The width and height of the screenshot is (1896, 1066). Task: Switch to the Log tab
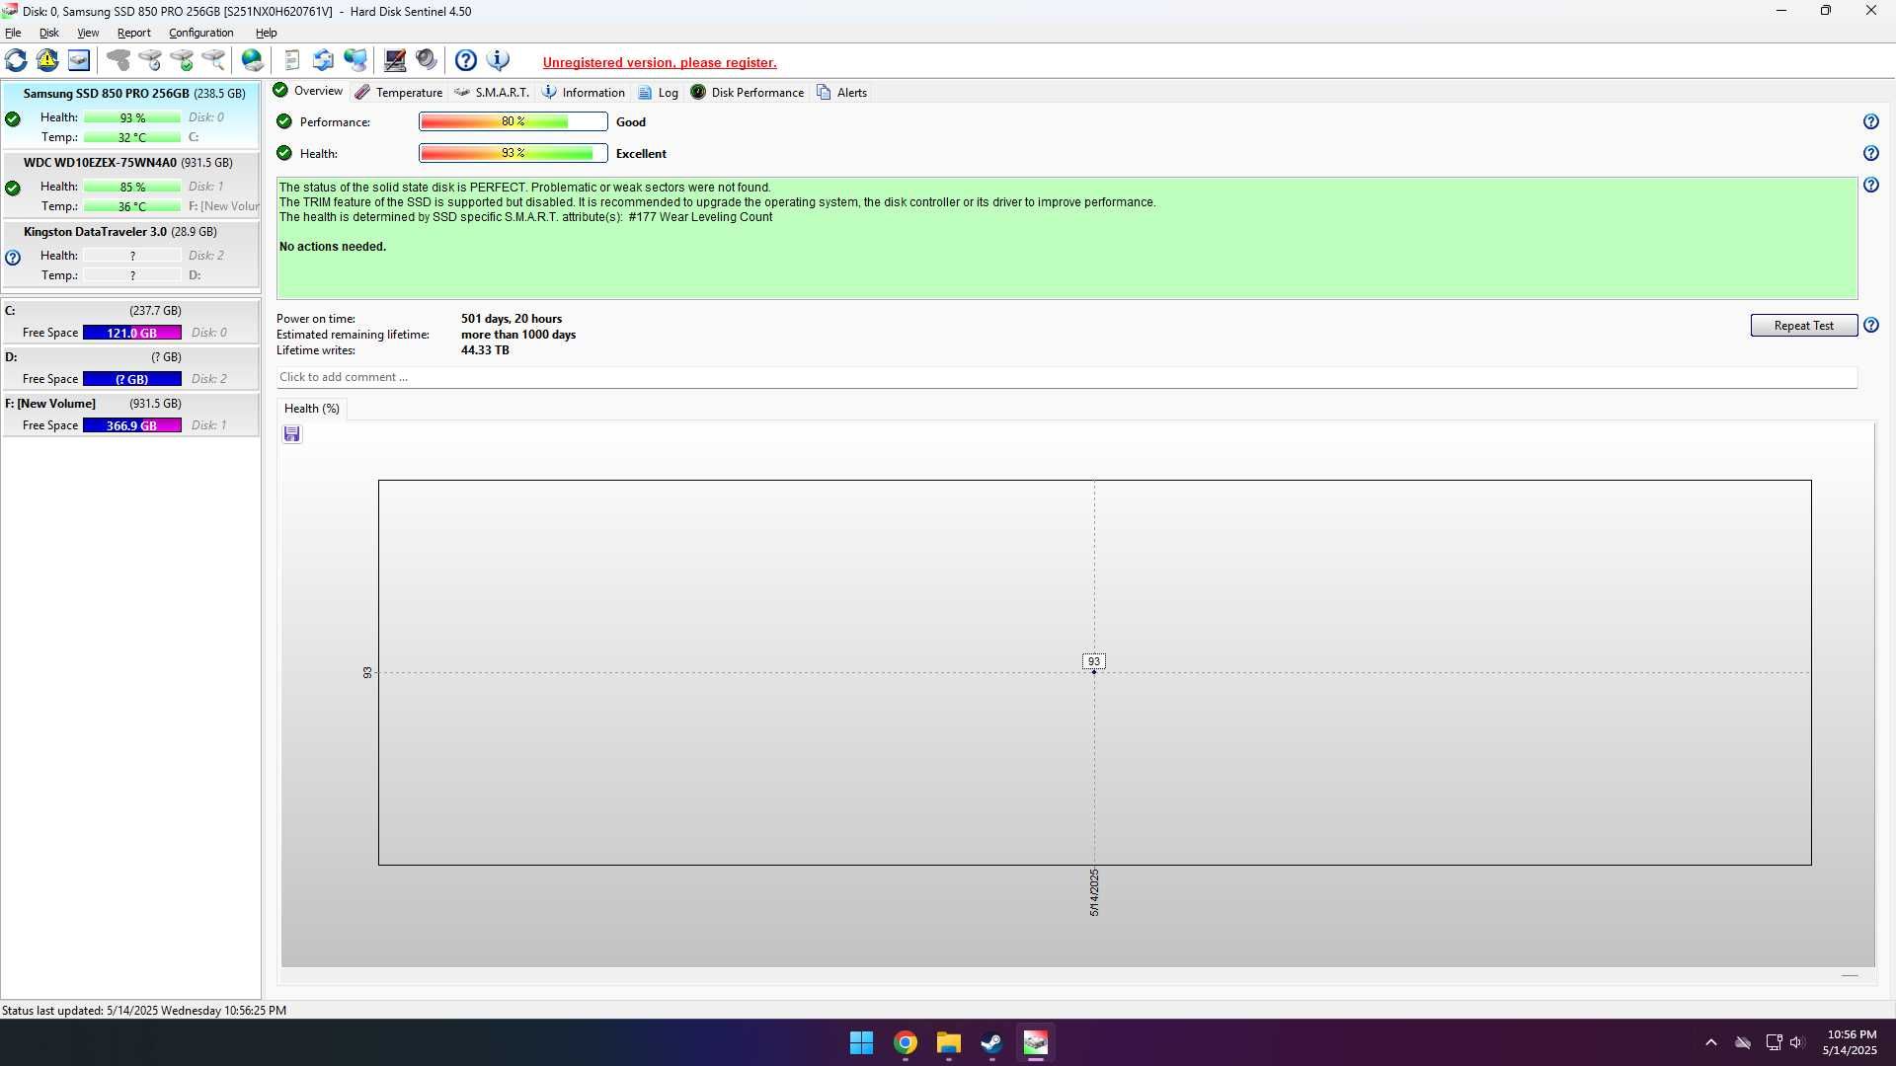pyautogui.click(x=658, y=93)
